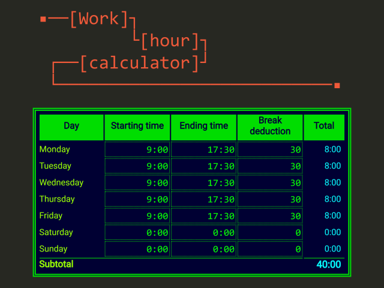384x288 pixels.
Task: Edit Sunday starting time field
Action: tap(137, 249)
